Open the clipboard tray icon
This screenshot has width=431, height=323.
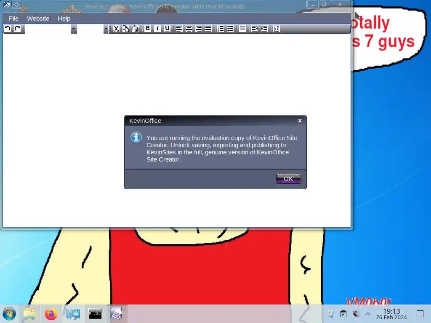(343, 314)
